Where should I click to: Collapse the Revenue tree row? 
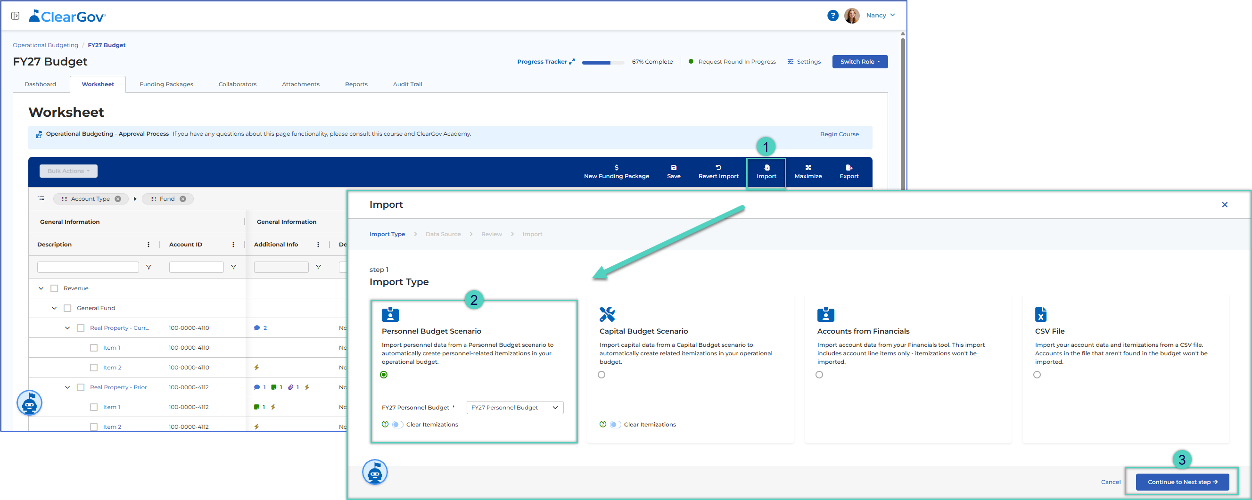point(41,288)
